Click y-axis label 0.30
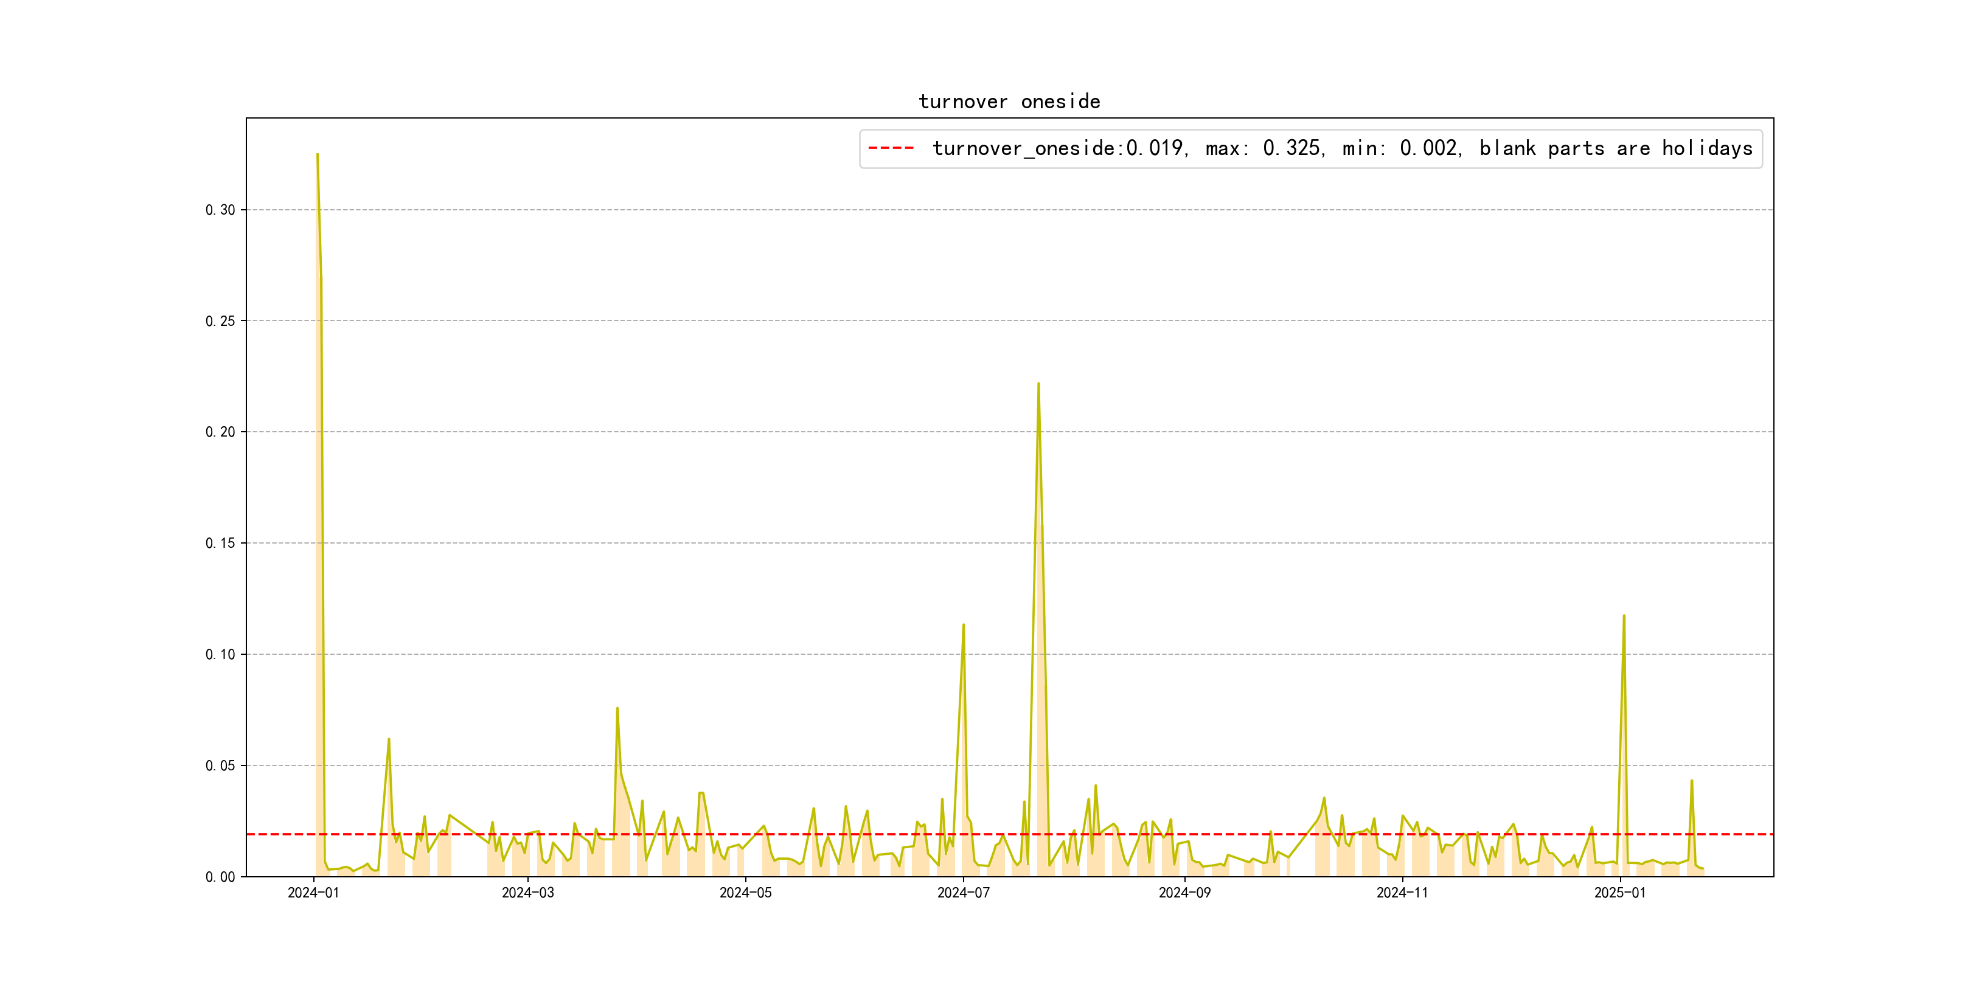Image resolution: width=1971 pixels, height=985 pixels. click(220, 210)
